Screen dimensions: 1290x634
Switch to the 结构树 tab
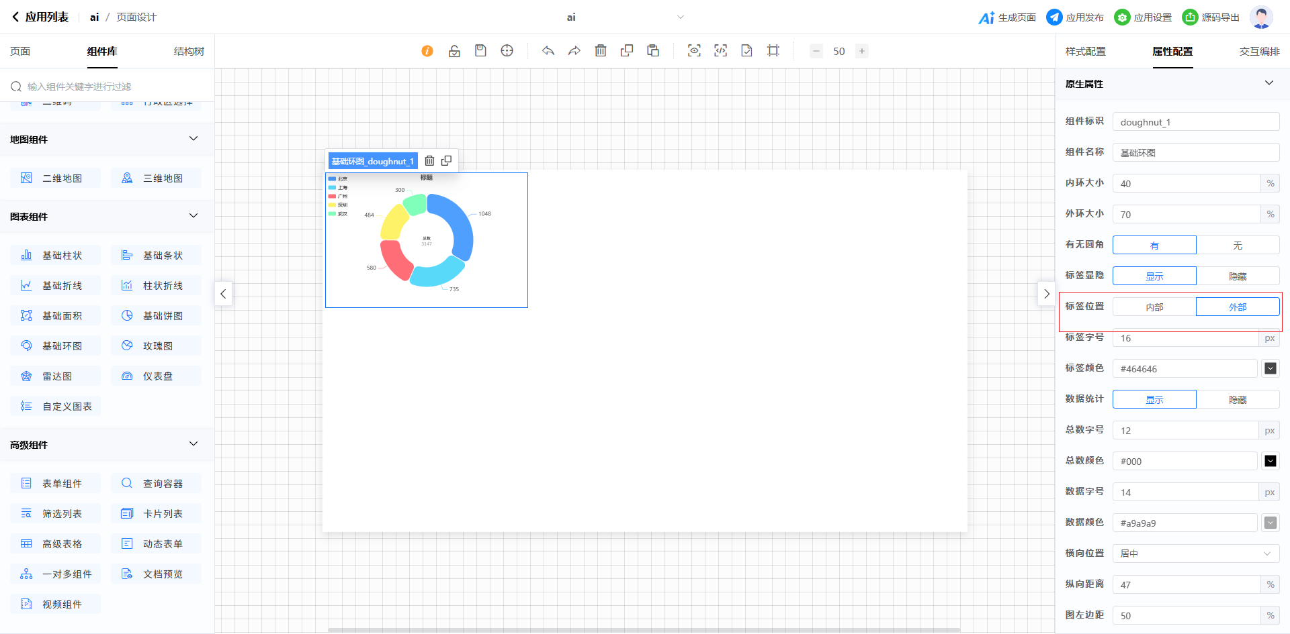[189, 52]
